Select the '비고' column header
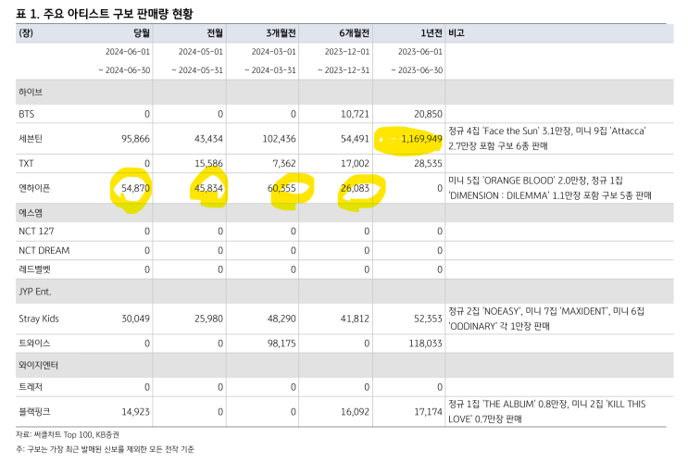Image resolution: width=688 pixels, height=475 pixels. pyautogui.click(x=457, y=33)
